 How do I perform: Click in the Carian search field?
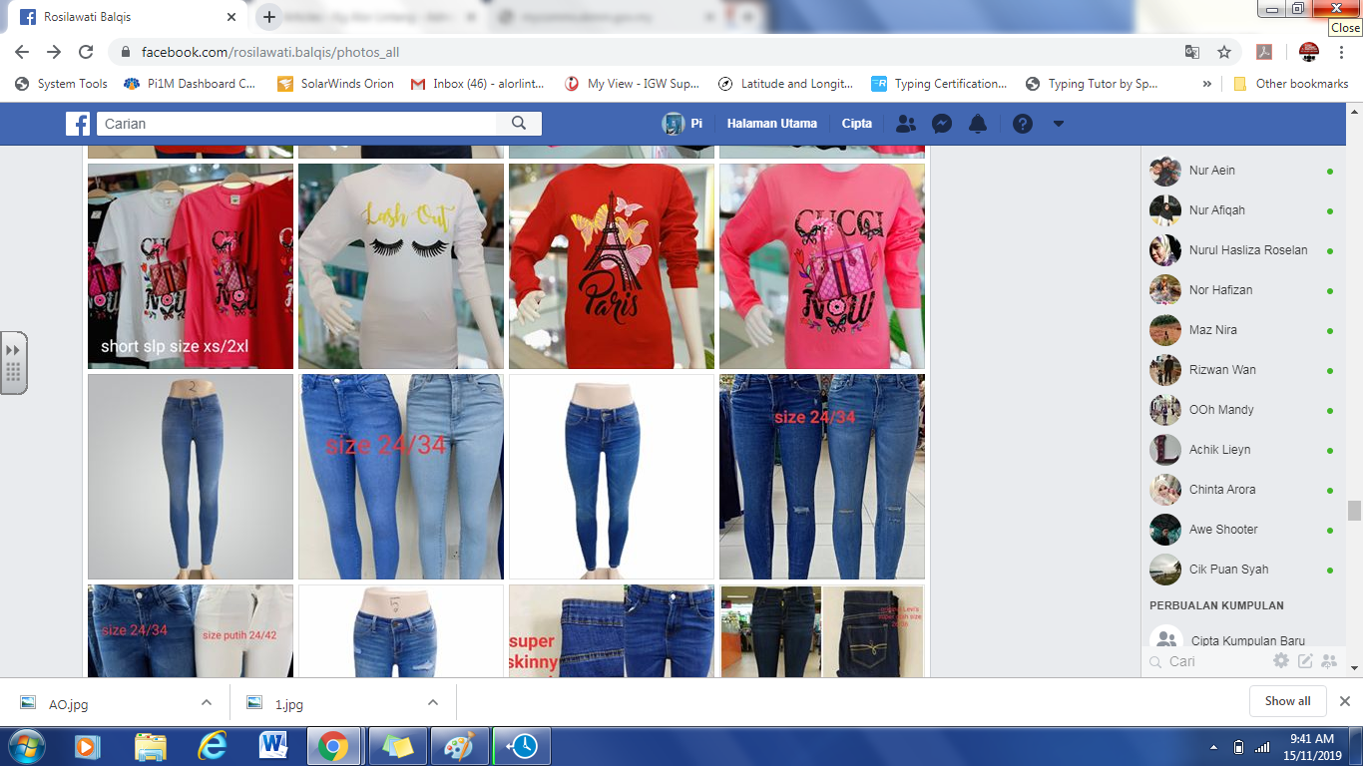pyautogui.click(x=299, y=124)
